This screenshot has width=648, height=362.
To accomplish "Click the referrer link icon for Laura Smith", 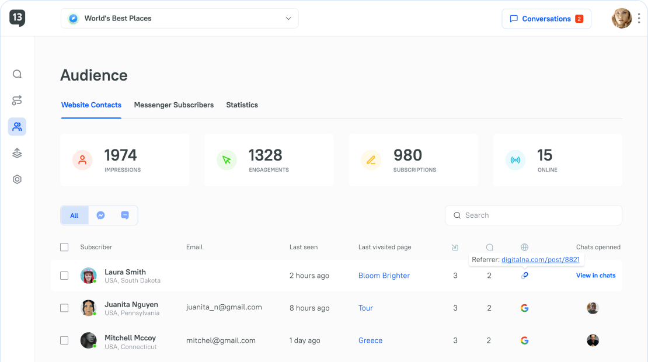I will pos(524,276).
